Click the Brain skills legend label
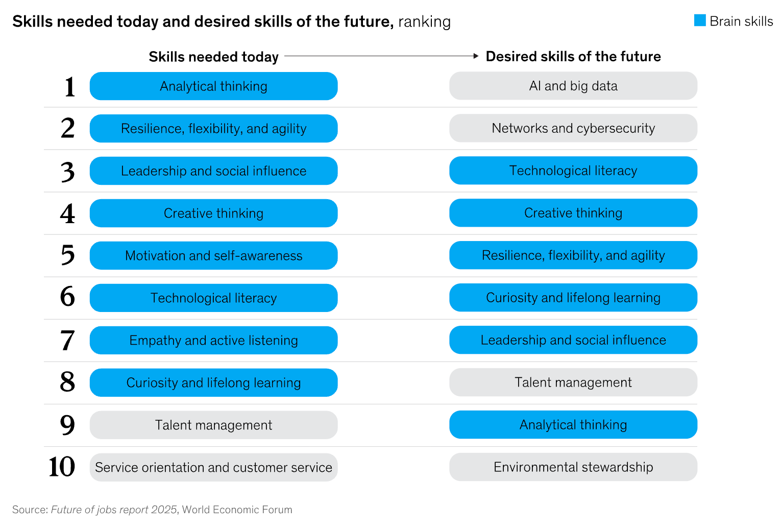This screenshot has width=781, height=528. [741, 21]
